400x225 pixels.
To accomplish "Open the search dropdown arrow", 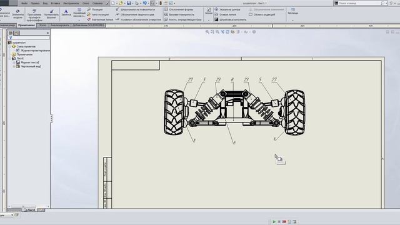I will point(386,3).
